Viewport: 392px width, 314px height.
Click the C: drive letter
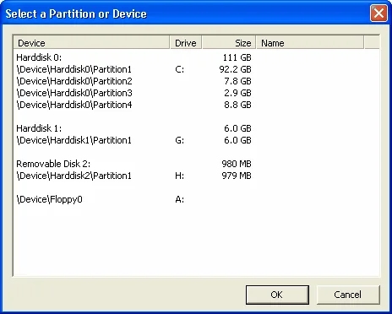[180, 69]
